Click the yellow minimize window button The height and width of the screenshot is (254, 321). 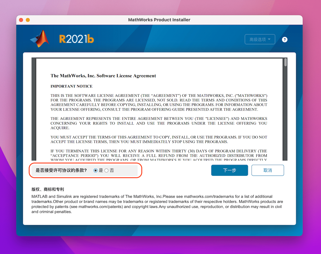coord(28,20)
